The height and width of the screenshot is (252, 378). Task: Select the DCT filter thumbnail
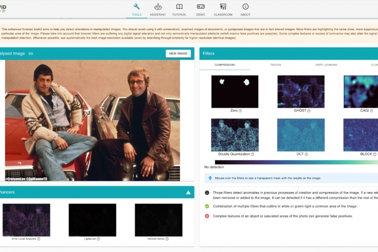301,135
